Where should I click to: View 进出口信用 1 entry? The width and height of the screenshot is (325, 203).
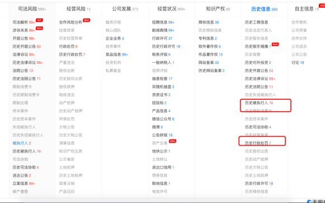coord(163,167)
